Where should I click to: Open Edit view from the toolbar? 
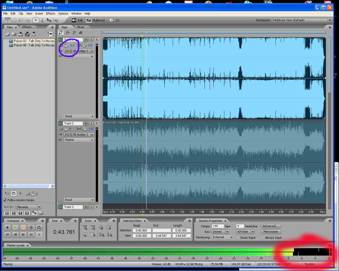[x=77, y=20]
